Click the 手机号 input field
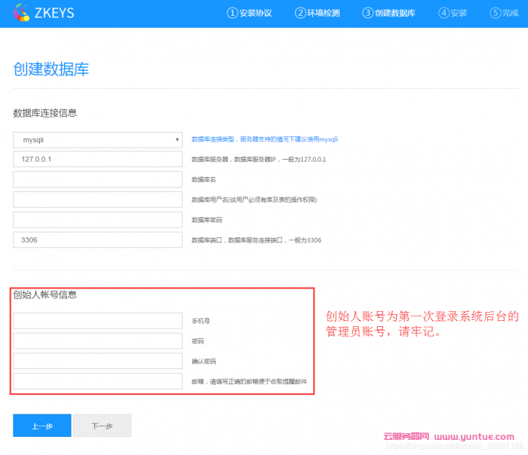The image size is (528, 455). (x=98, y=321)
